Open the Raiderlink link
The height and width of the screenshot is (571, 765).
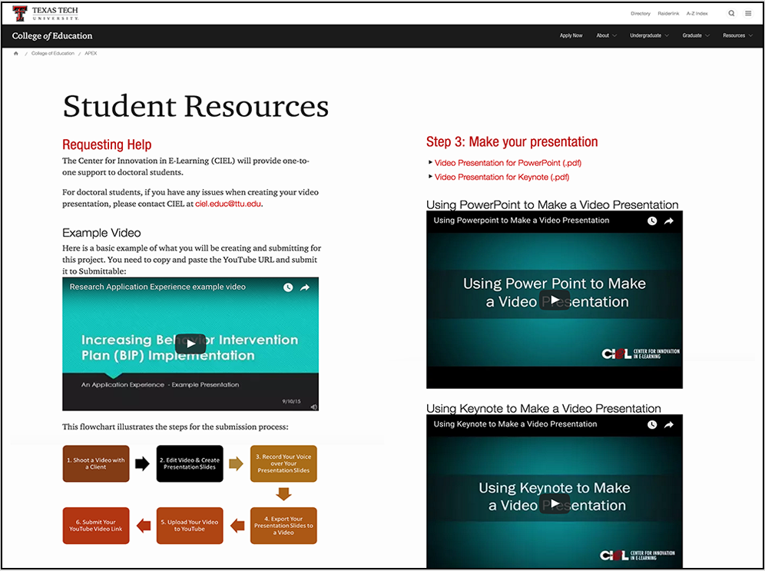[668, 14]
